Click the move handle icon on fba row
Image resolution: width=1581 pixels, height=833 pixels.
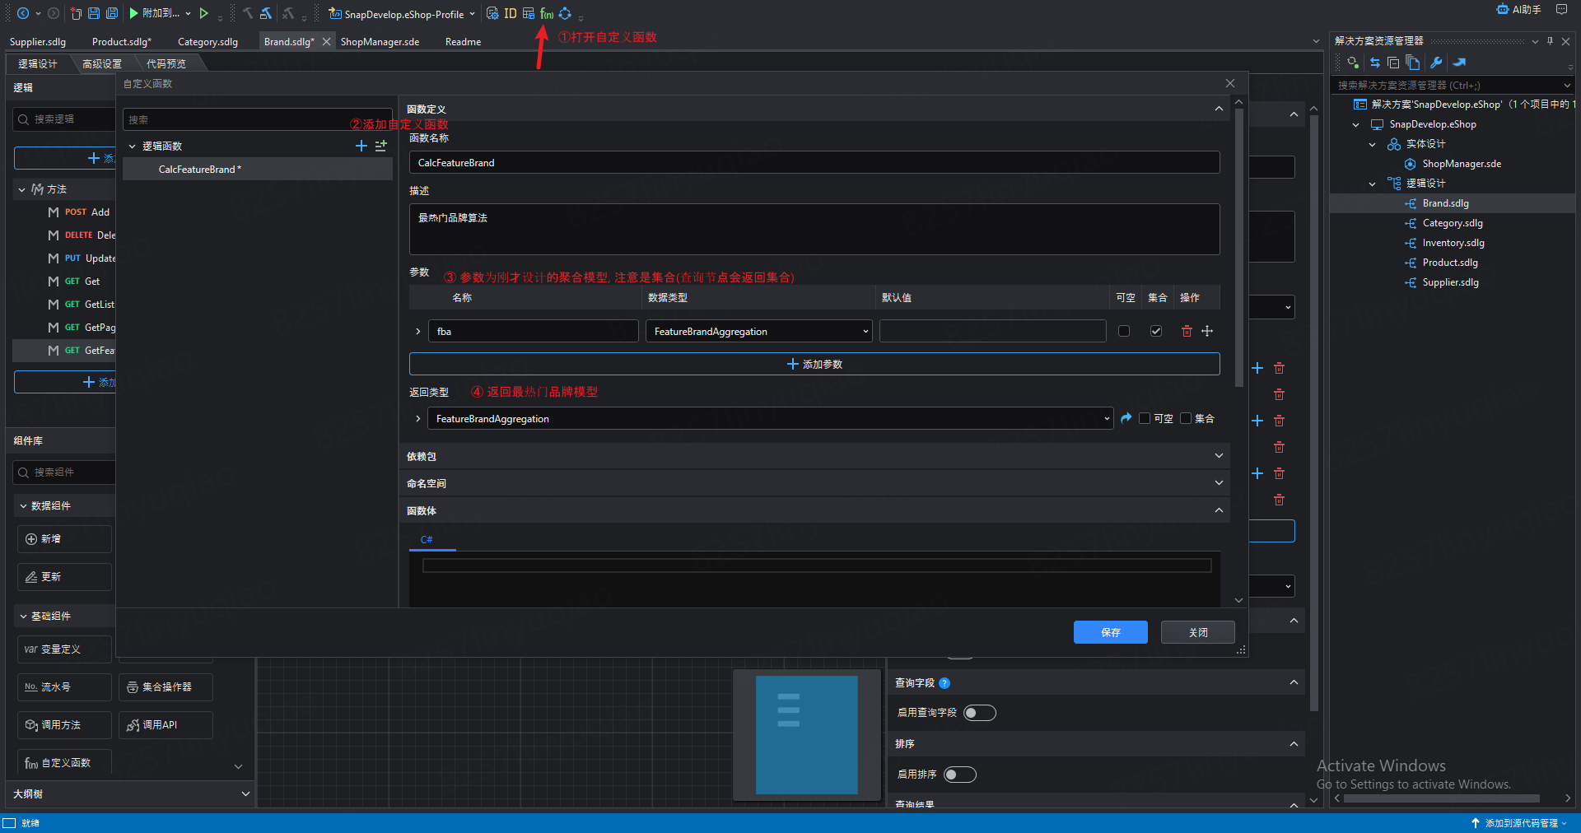(x=1207, y=331)
